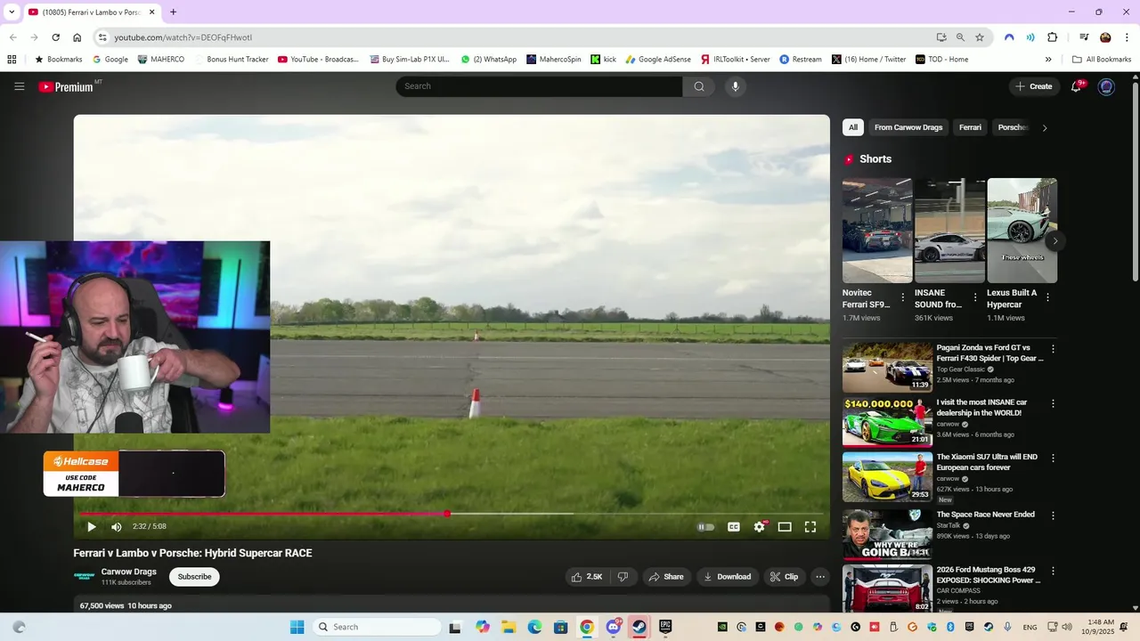Screen dimensions: 1140x641
Task: Select the All filter chip
Action: pos(853,127)
